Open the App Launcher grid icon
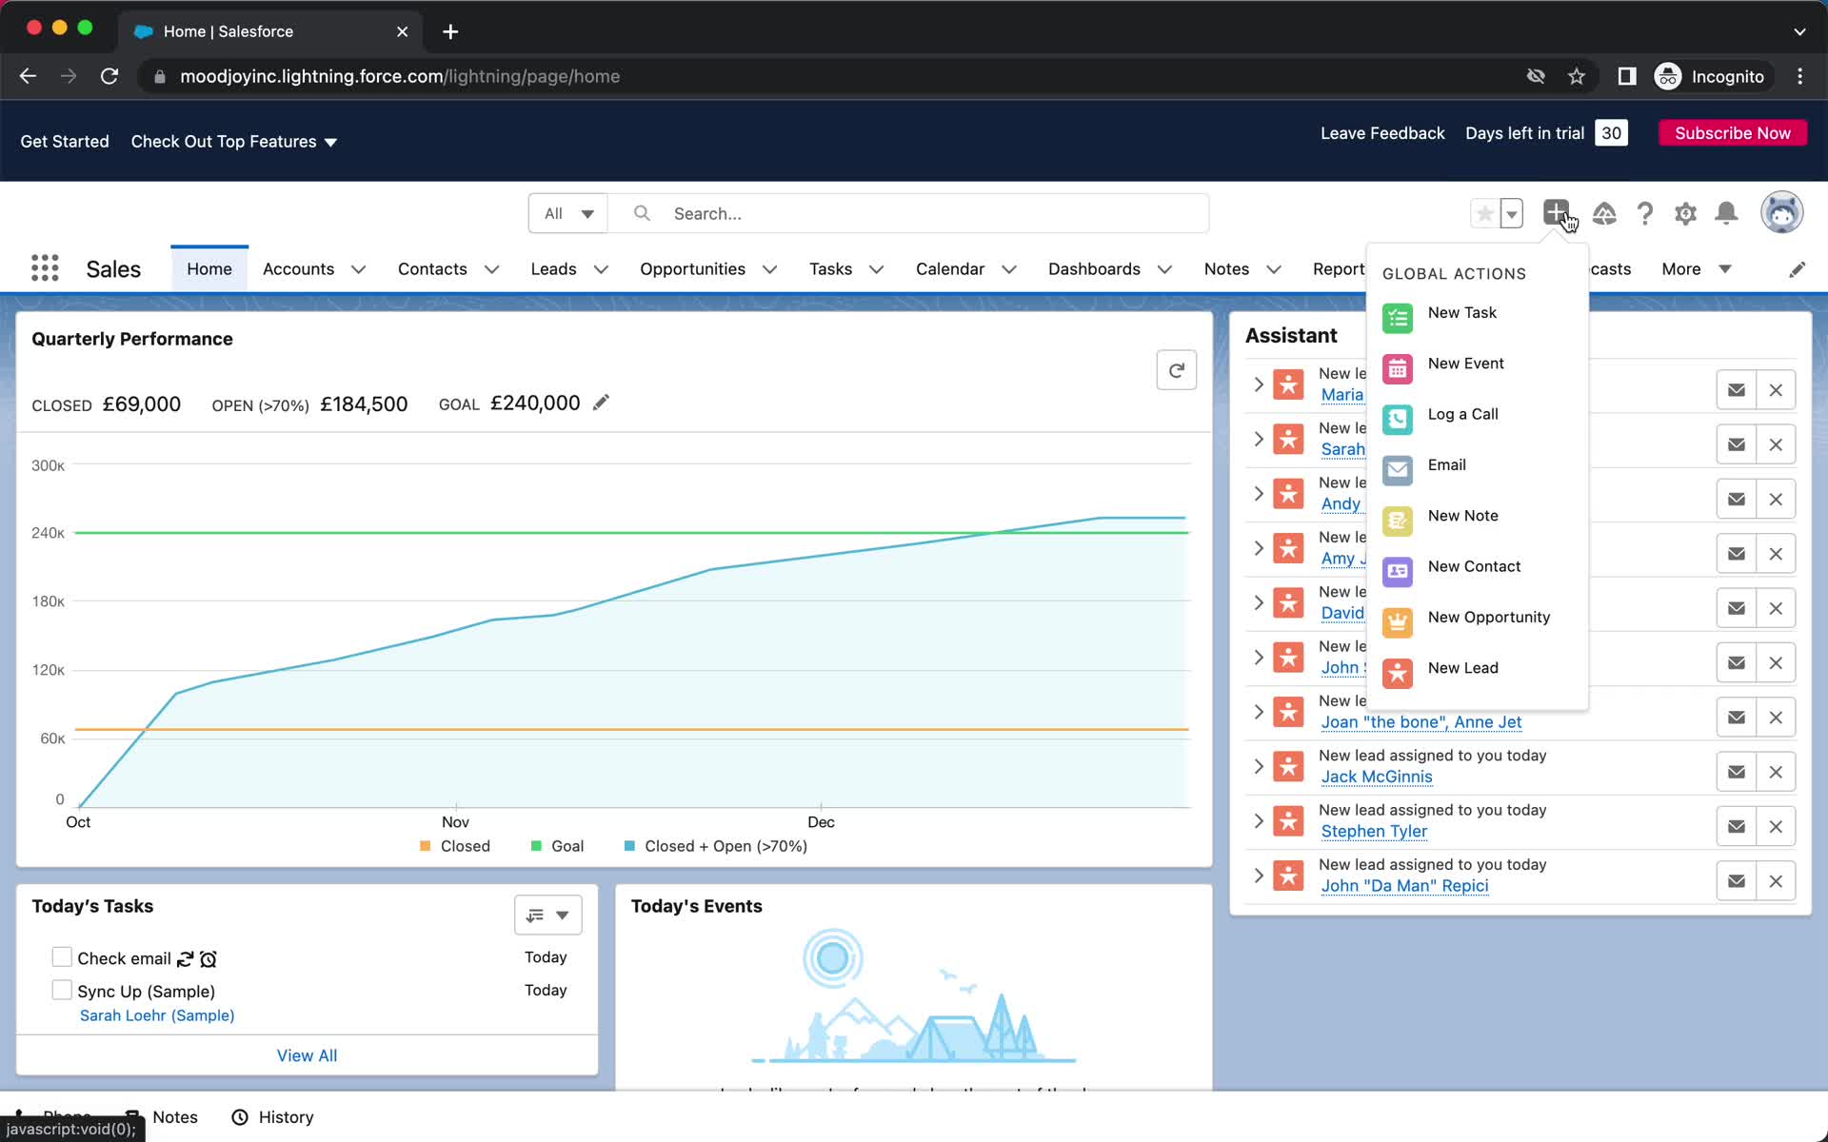Screen dimensions: 1828x1142 point(45,268)
